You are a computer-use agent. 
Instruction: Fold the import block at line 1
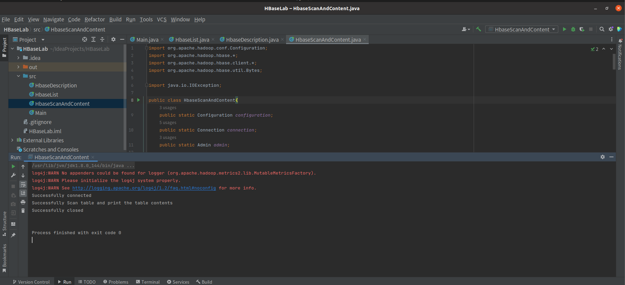coord(147,48)
